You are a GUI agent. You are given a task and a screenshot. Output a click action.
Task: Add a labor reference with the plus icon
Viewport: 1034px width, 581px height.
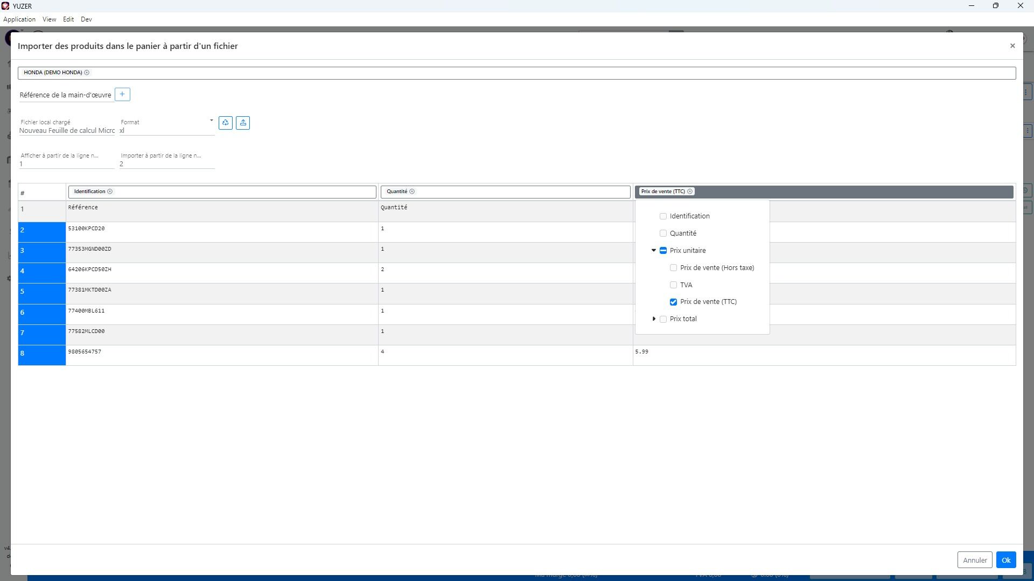tap(122, 95)
